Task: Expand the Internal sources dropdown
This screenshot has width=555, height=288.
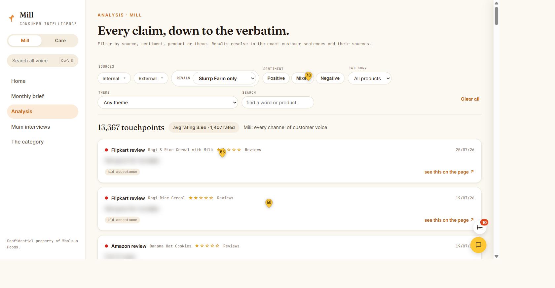Action: 114,79
